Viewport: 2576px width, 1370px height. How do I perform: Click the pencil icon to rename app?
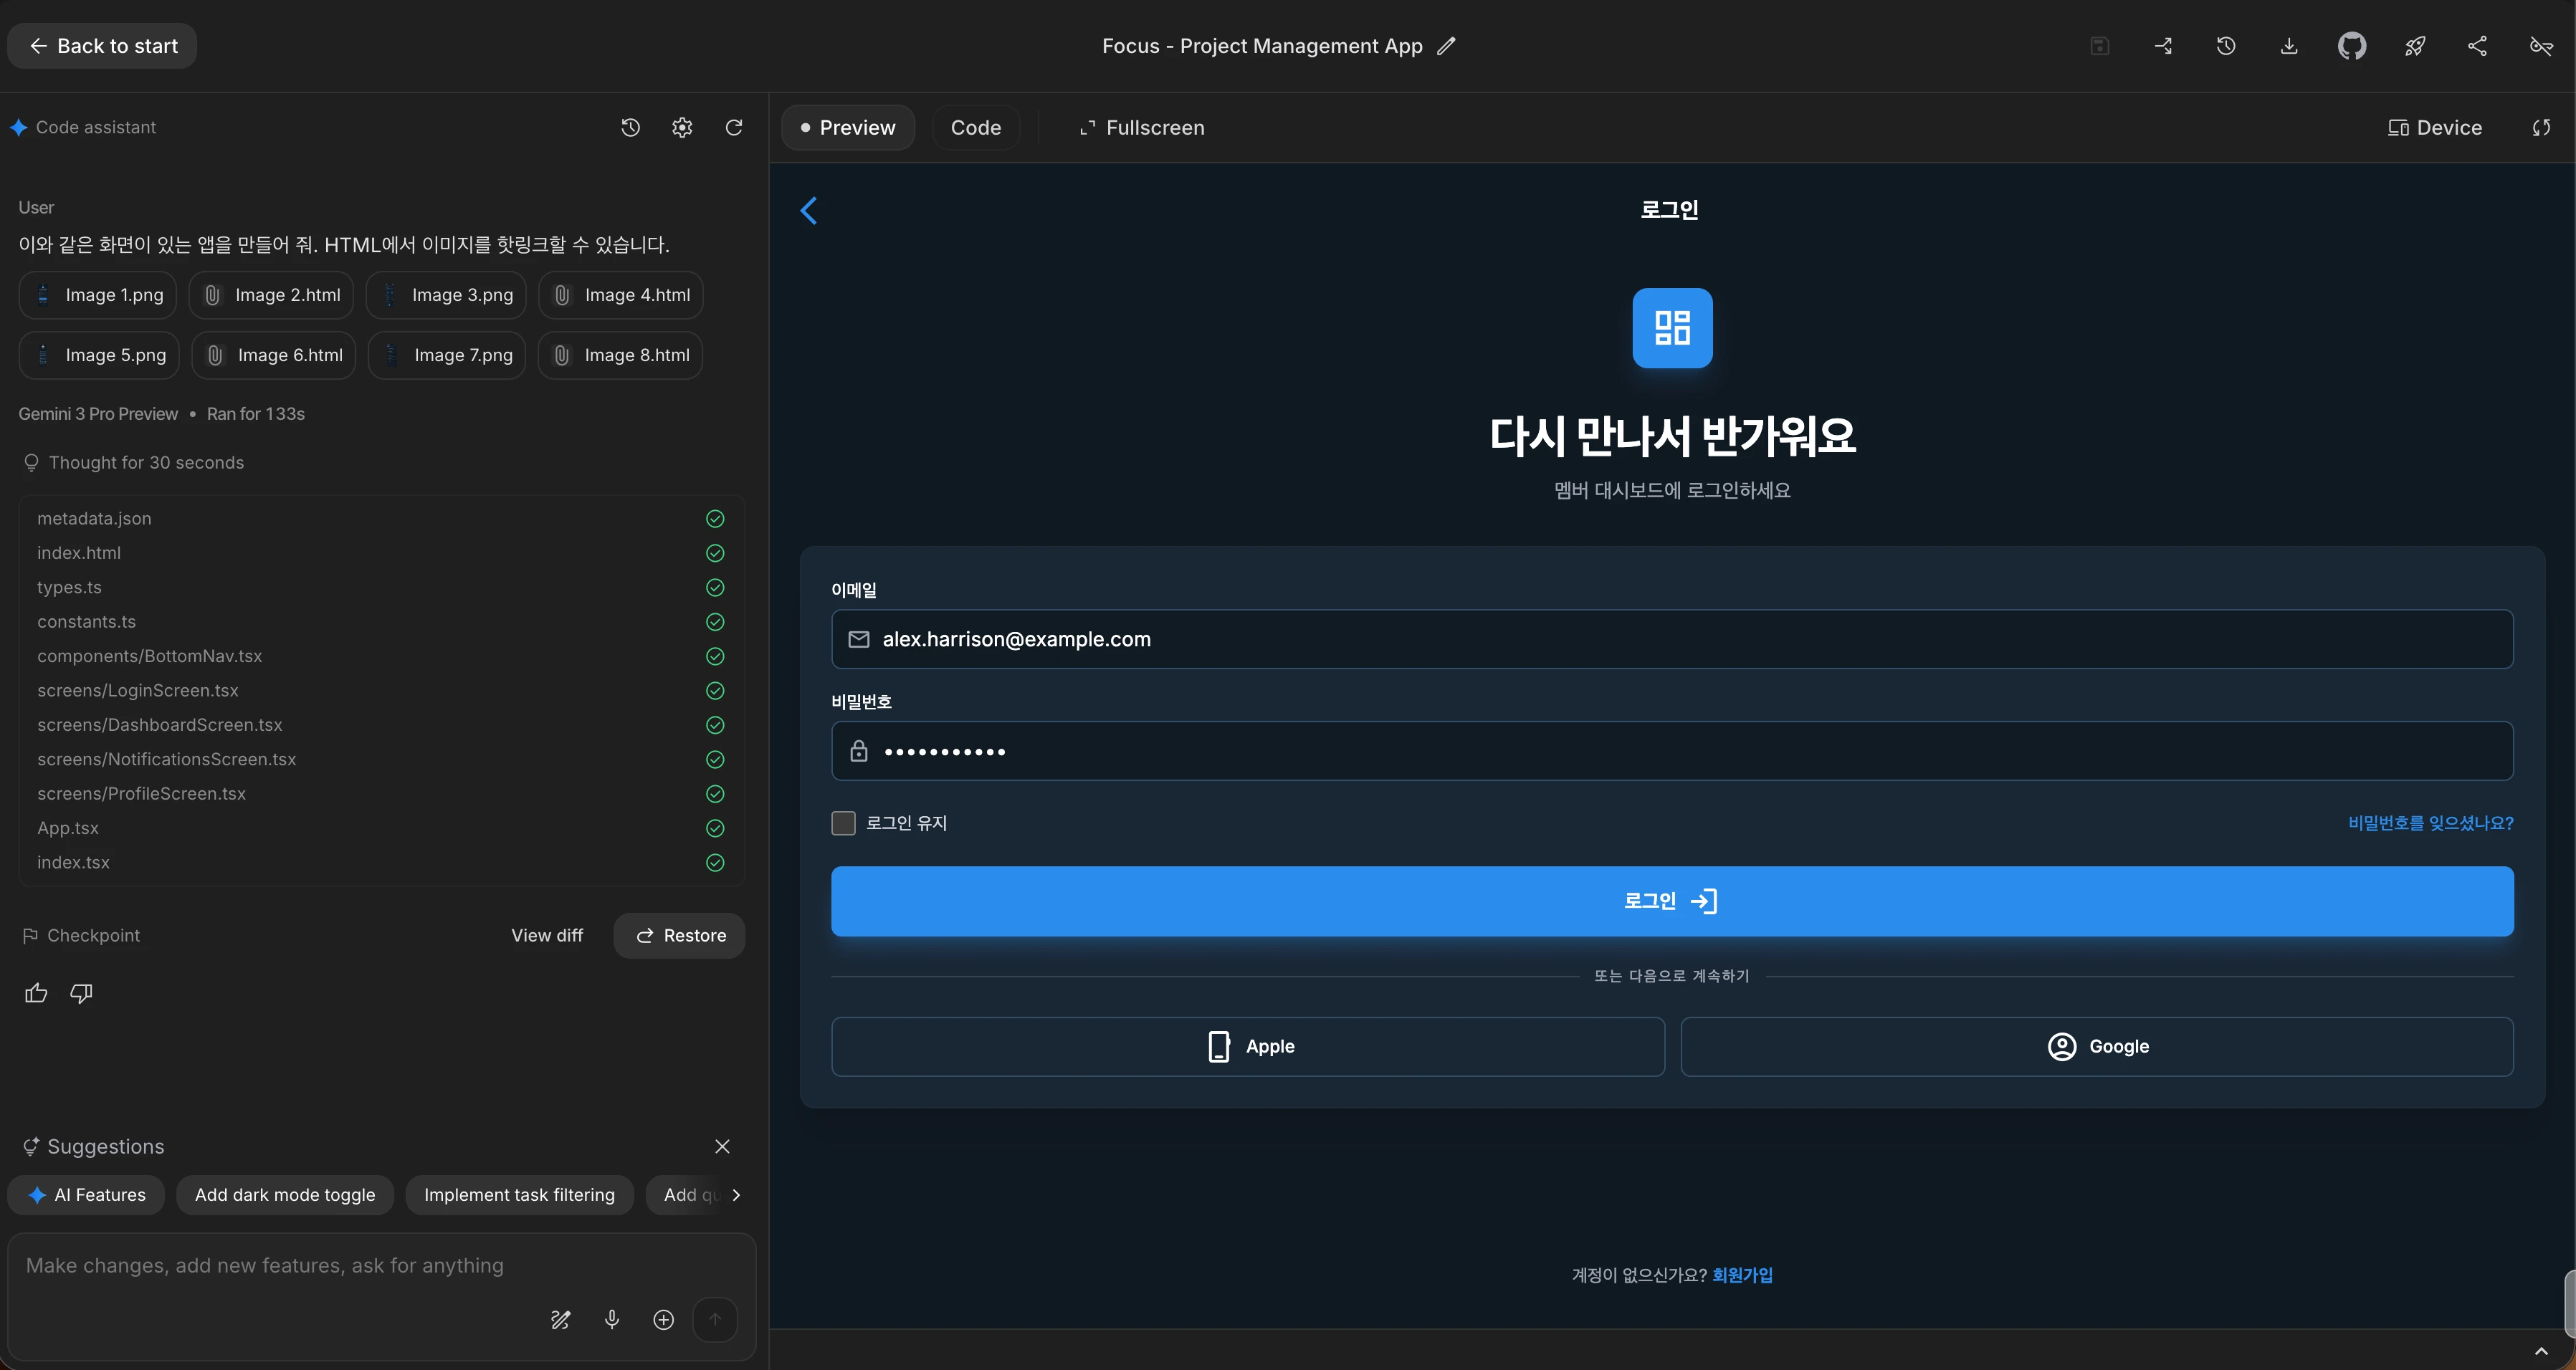coord(1446,46)
